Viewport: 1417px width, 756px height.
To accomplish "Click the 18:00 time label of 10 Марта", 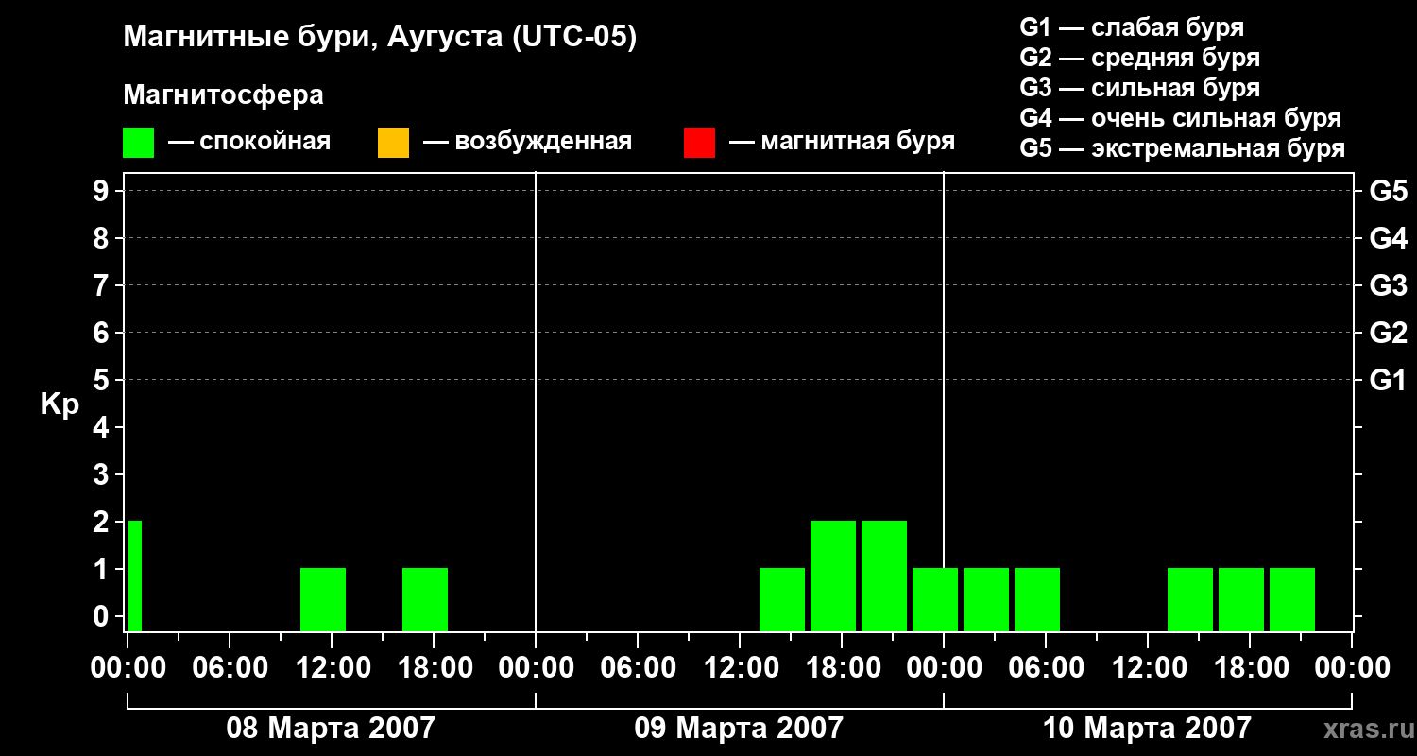I will coord(1250,668).
